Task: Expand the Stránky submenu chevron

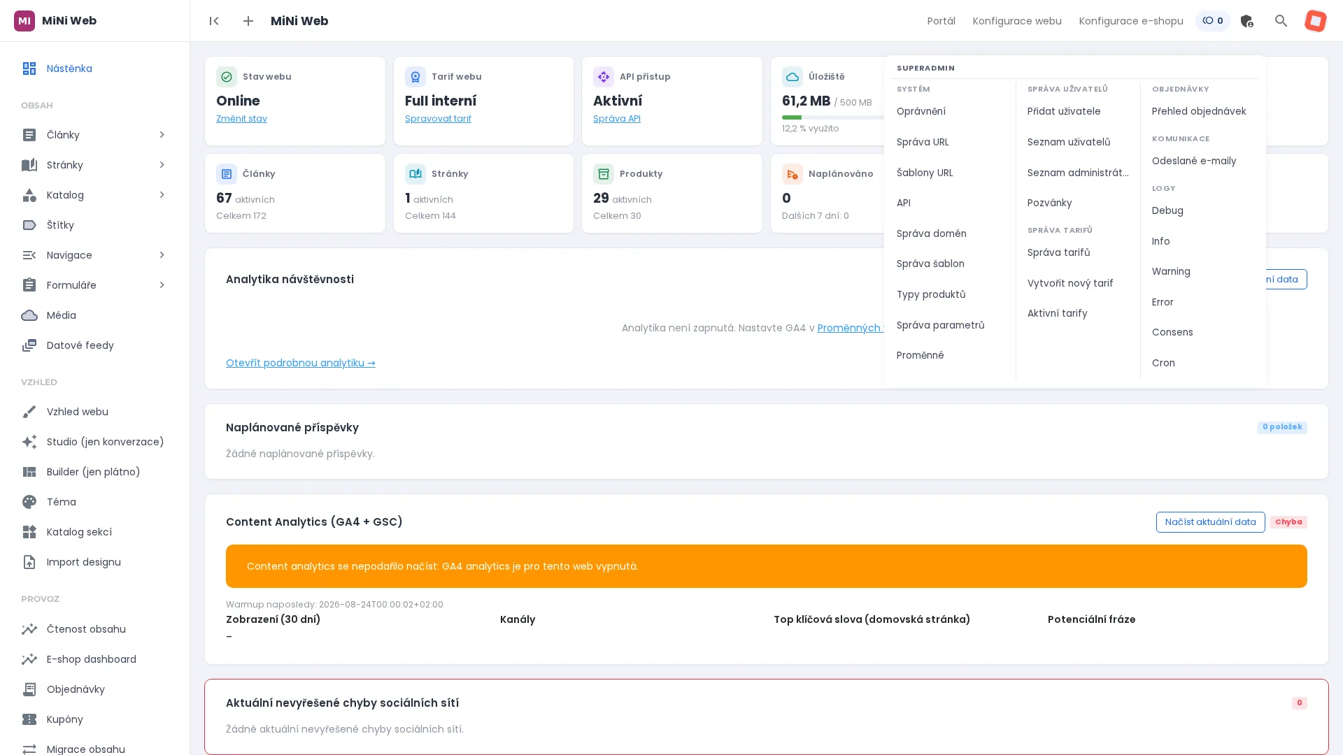Action: pos(162,165)
